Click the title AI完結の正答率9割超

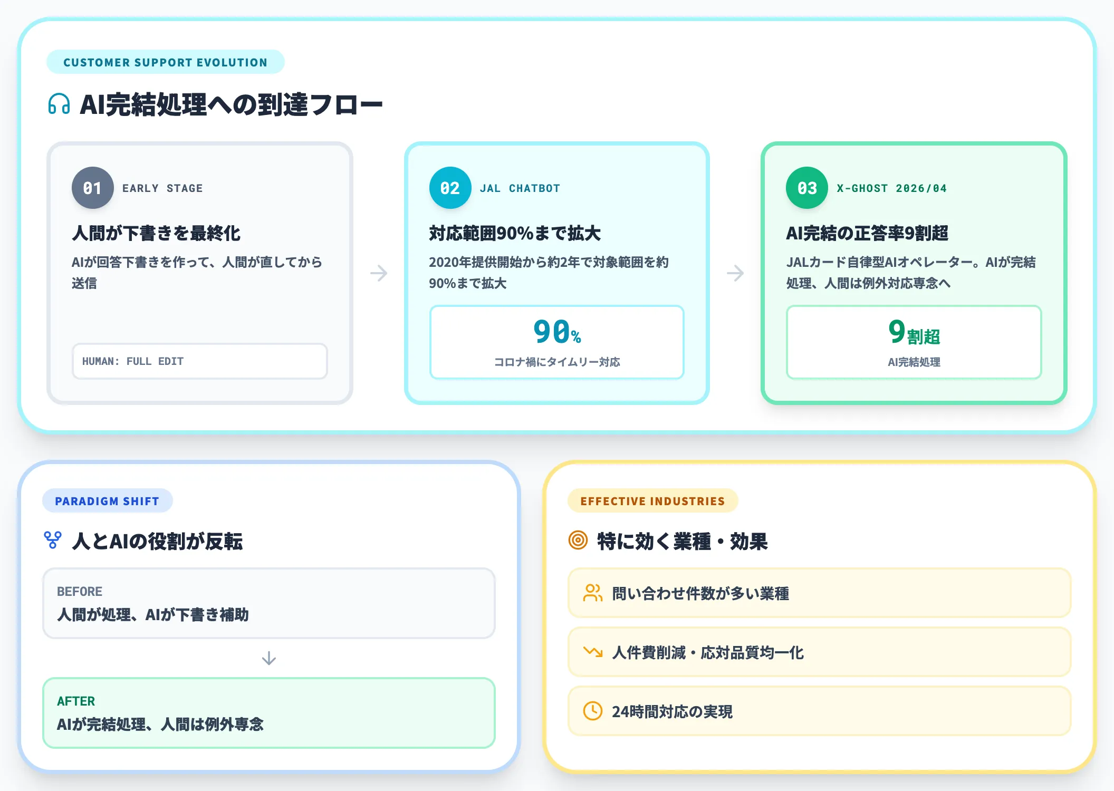[867, 233]
